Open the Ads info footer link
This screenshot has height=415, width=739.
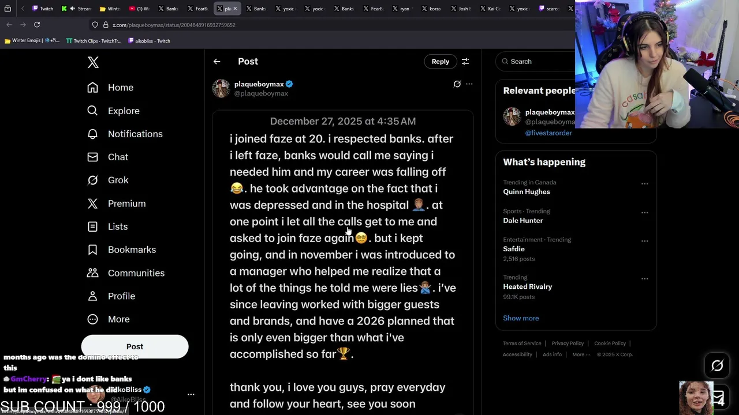click(552, 354)
